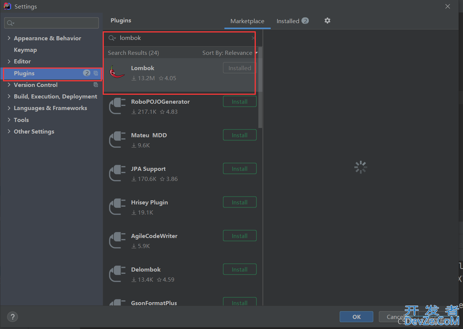The width and height of the screenshot is (463, 329).
Task: Clear the lombok search text with the X
Action: [x=253, y=38]
